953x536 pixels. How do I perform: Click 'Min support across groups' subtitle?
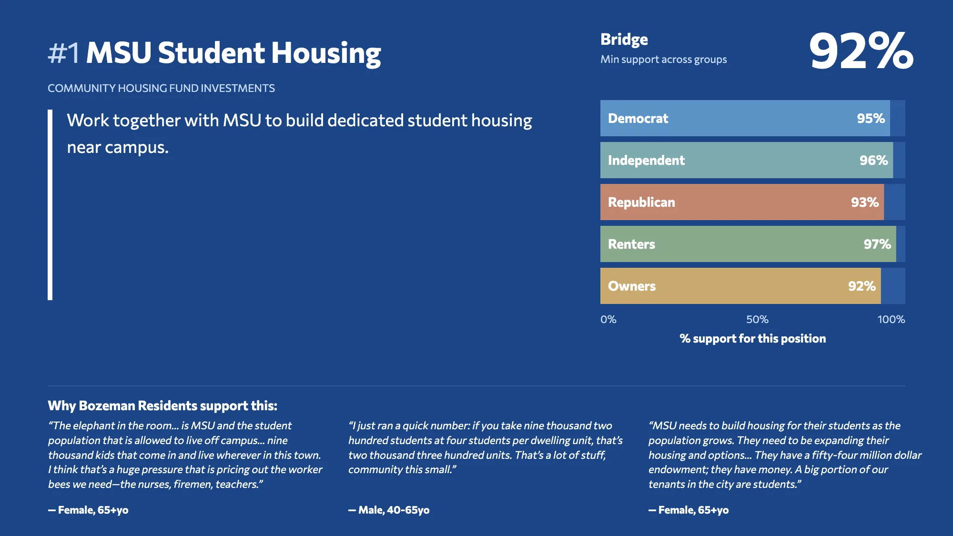point(664,60)
